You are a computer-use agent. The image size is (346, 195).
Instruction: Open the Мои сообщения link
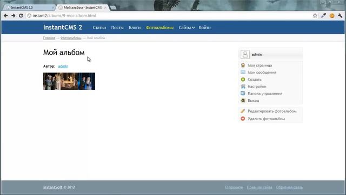[262, 72]
